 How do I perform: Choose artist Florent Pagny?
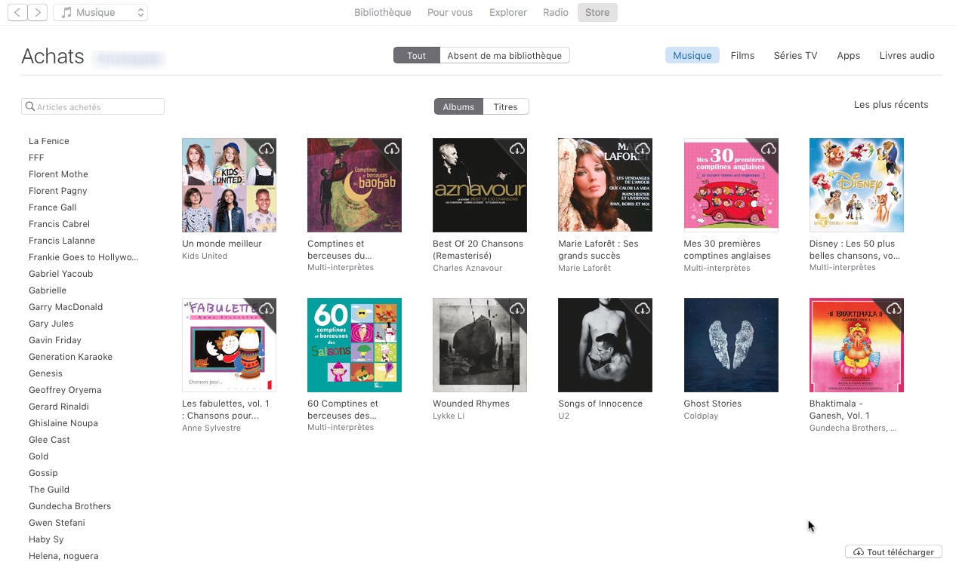(58, 191)
